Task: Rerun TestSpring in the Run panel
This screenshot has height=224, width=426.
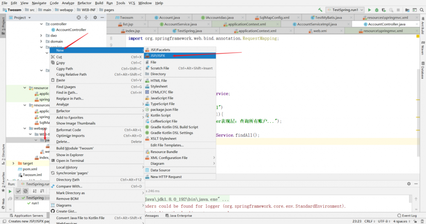Action: [10, 191]
